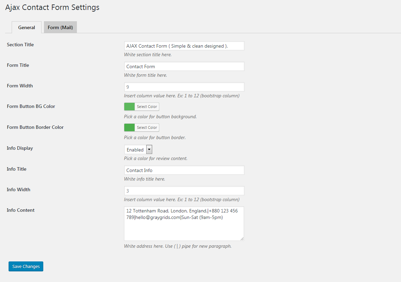Switch to the General tab
The width and height of the screenshot is (401, 282).
(x=26, y=27)
